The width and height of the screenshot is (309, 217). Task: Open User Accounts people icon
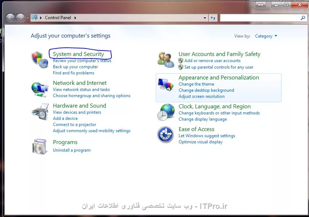(166, 60)
